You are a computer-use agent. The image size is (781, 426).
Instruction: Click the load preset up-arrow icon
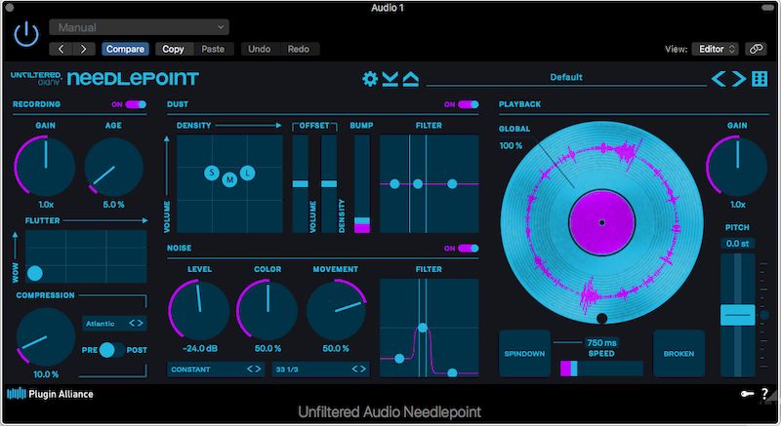(410, 79)
